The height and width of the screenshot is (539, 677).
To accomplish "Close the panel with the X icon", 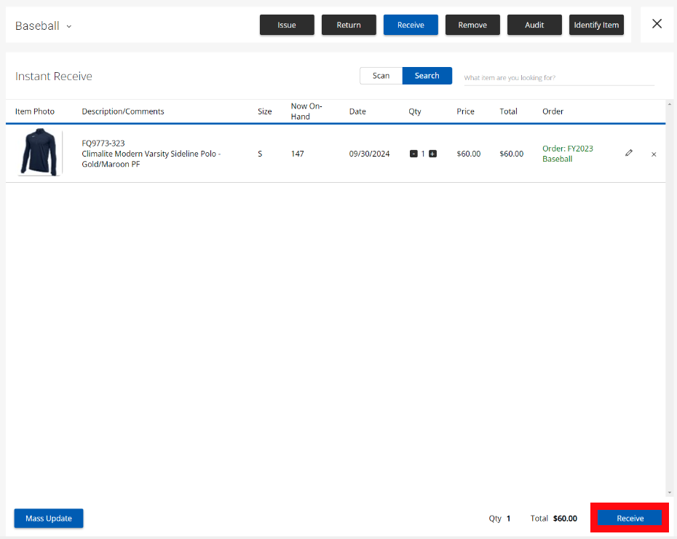I will tap(657, 24).
